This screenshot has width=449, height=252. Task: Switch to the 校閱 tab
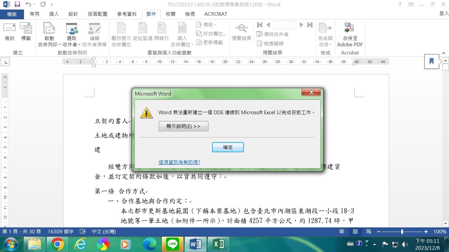(171, 14)
